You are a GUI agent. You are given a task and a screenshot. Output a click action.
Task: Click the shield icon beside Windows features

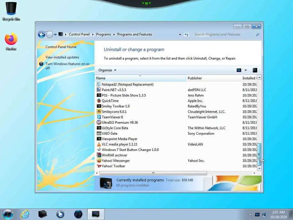point(41,64)
